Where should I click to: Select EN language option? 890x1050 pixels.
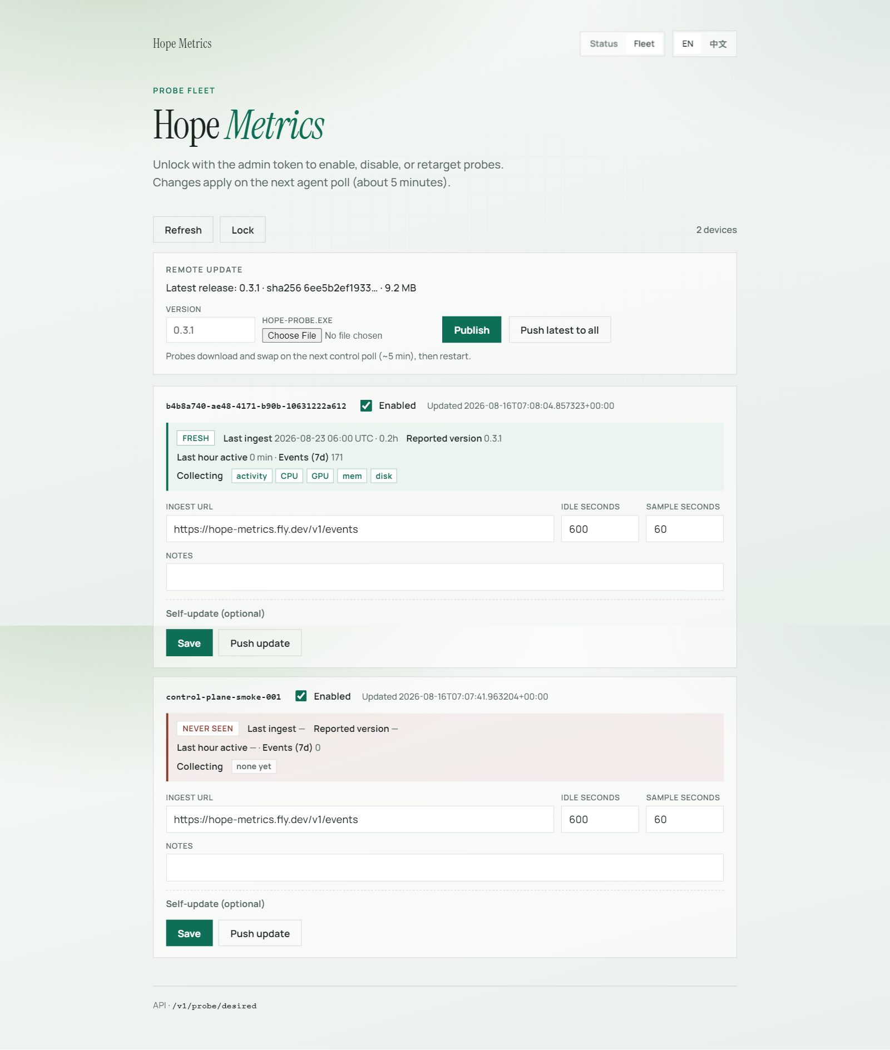pyautogui.click(x=688, y=44)
